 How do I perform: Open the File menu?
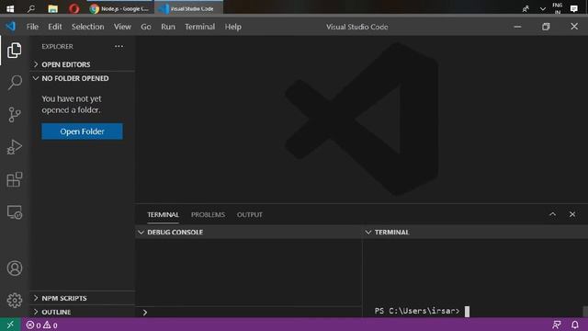[32, 27]
